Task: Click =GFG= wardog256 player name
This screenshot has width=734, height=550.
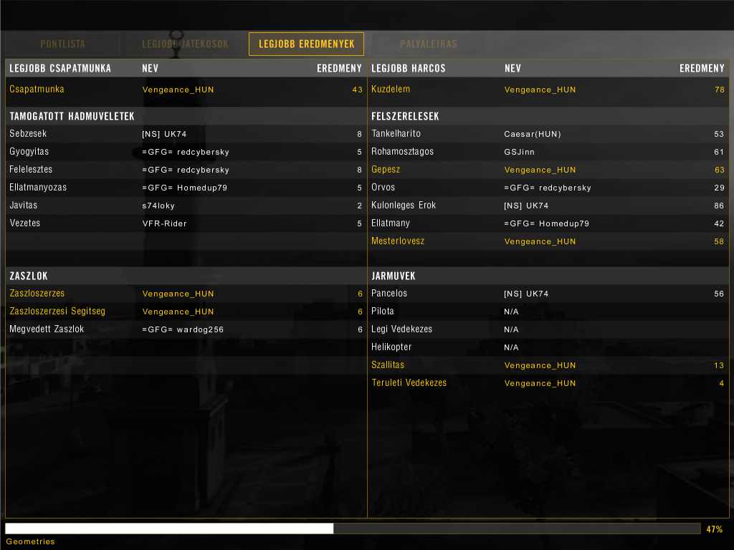Action: coord(183,329)
